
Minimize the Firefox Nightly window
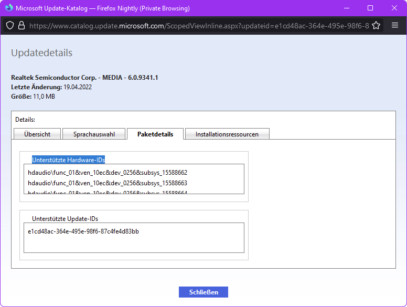[x=347, y=8]
